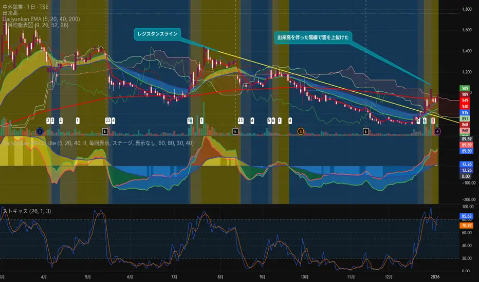Click the gray 0.00 MACD value label
Image resolution: width=479 pixels, height=282 pixels.
pyautogui.click(x=466, y=176)
